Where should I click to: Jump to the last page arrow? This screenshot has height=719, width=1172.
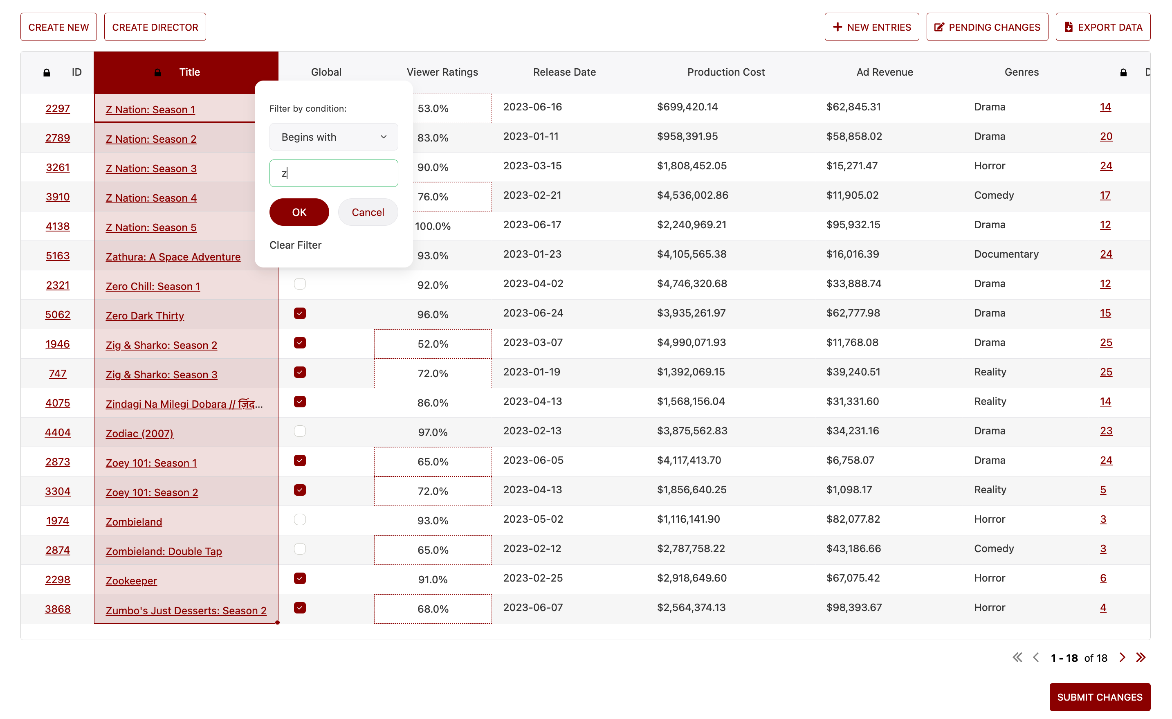[x=1141, y=657]
